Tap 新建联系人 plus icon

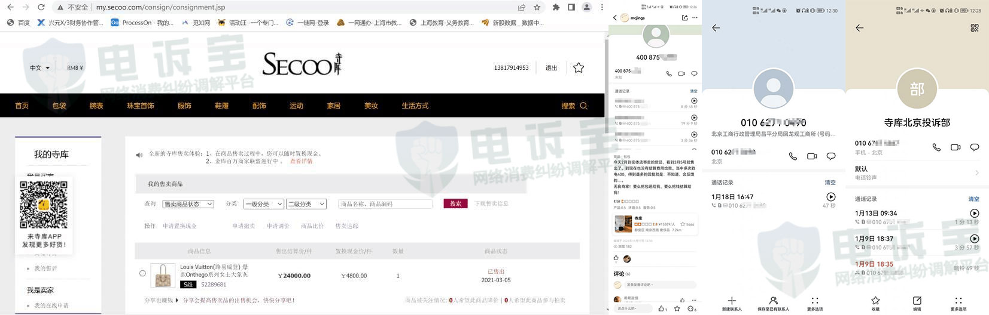(732, 301)
